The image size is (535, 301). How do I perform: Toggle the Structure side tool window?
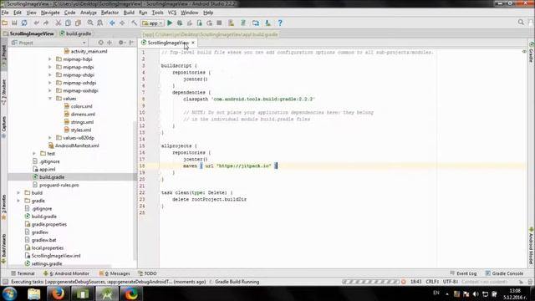click(x=3, y=92)
